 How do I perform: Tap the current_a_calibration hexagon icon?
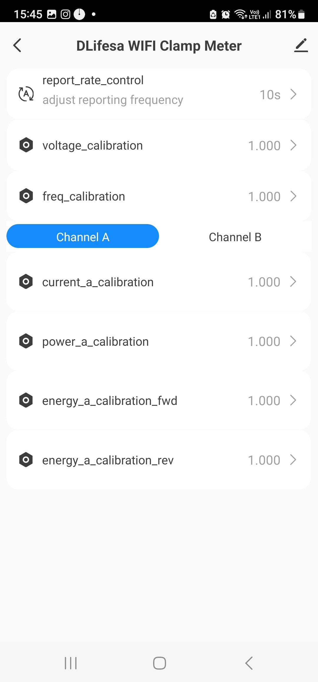click(26, 282)
